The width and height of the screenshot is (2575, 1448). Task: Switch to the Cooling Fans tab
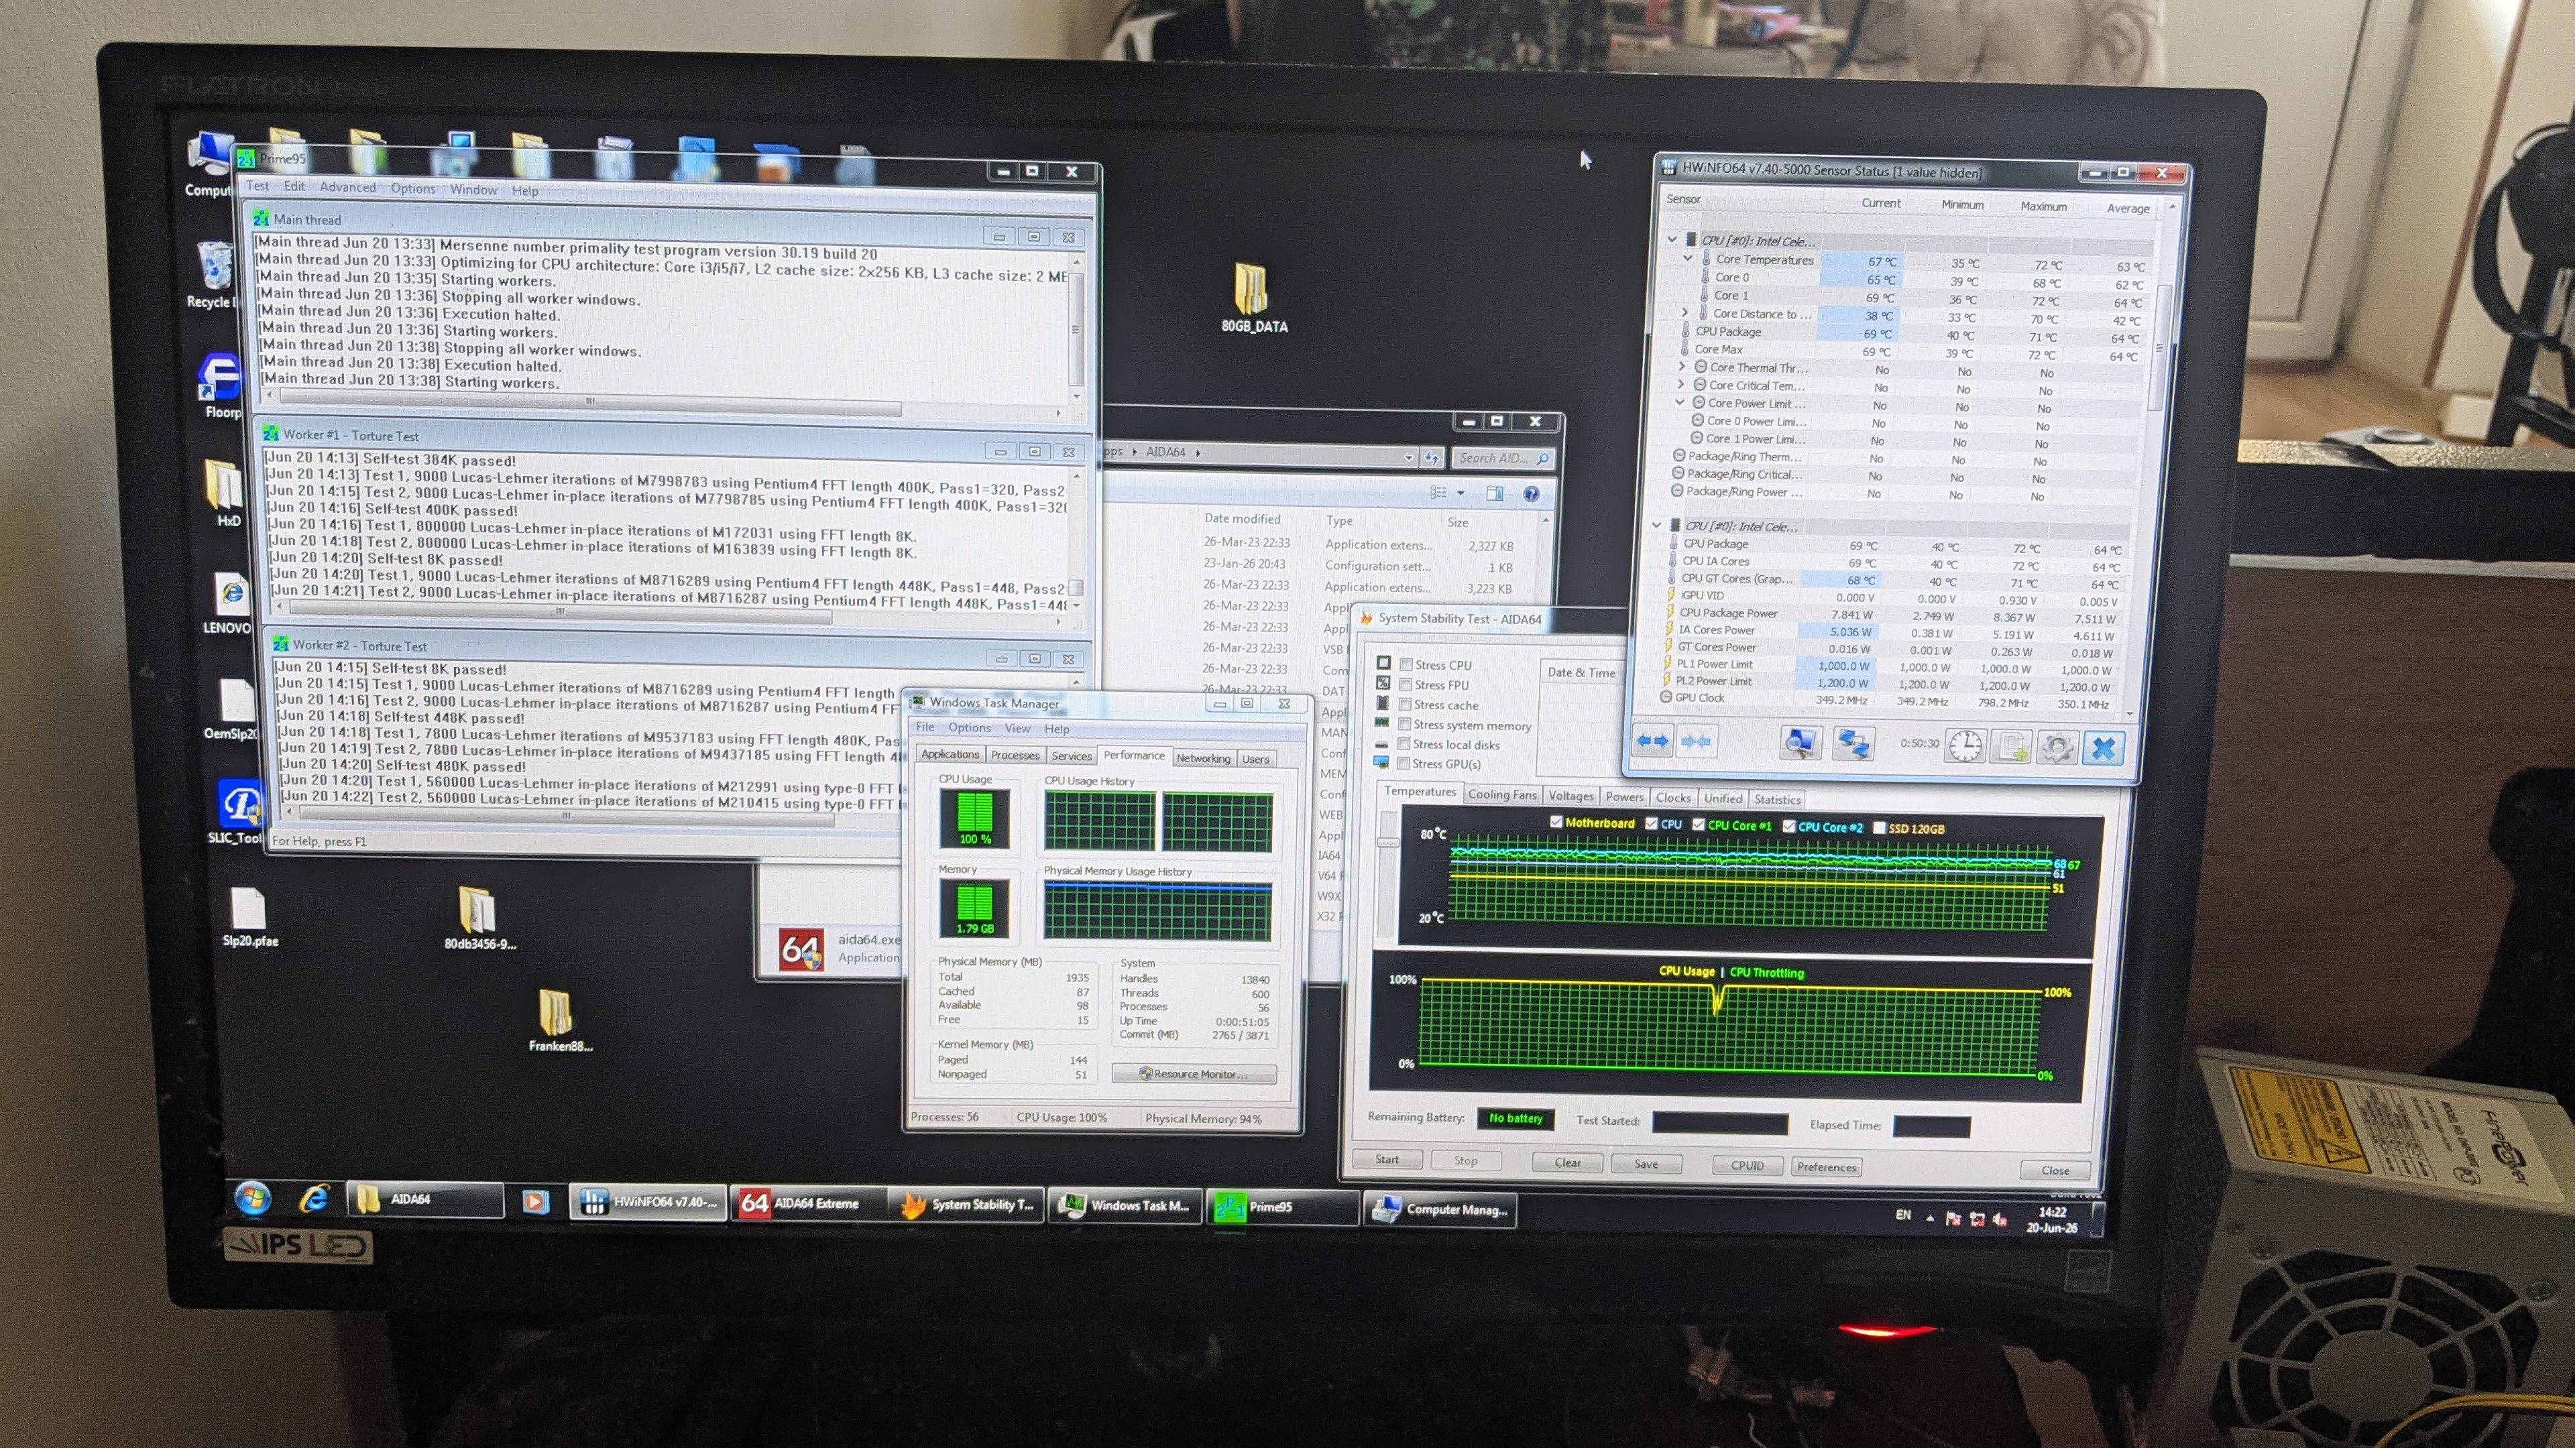pos(1501,794)
